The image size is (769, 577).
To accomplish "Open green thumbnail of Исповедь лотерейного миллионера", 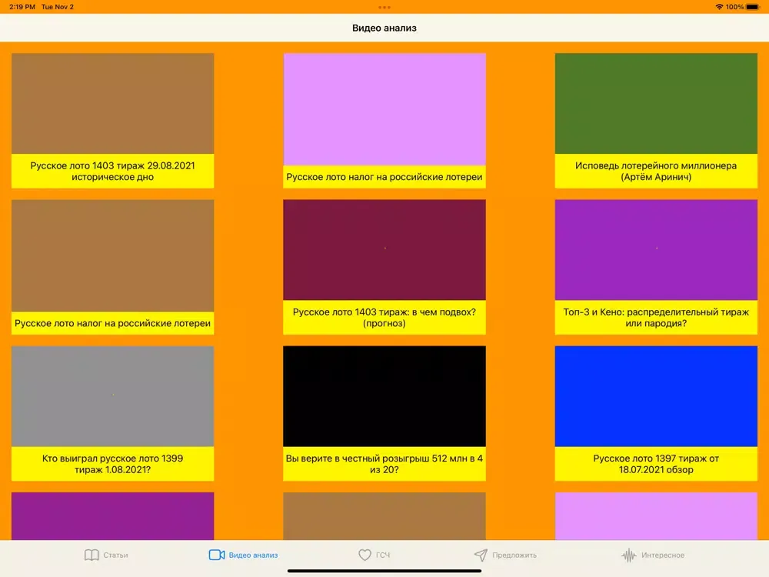I will (x=656, y=104).
